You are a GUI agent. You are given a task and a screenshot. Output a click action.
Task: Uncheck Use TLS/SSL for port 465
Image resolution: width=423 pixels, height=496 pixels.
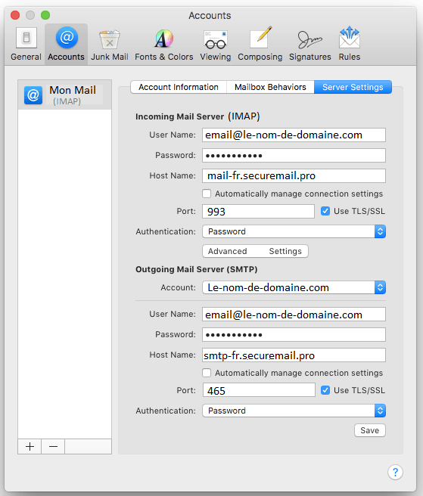(x=325, y=390)
